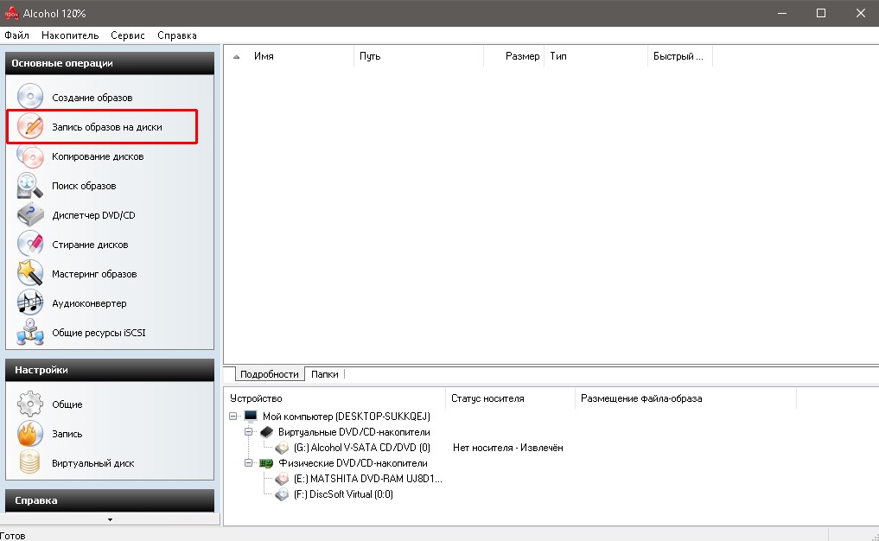
Task: Open Поиск образов link
Action: point(84,186)
